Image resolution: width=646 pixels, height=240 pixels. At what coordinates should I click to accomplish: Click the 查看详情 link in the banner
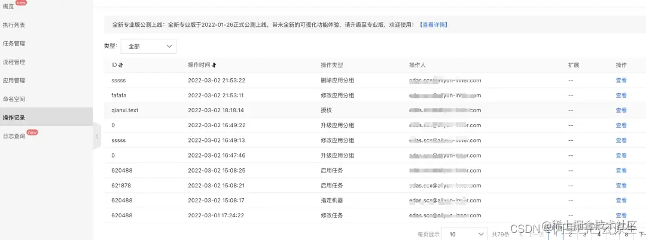434,24
